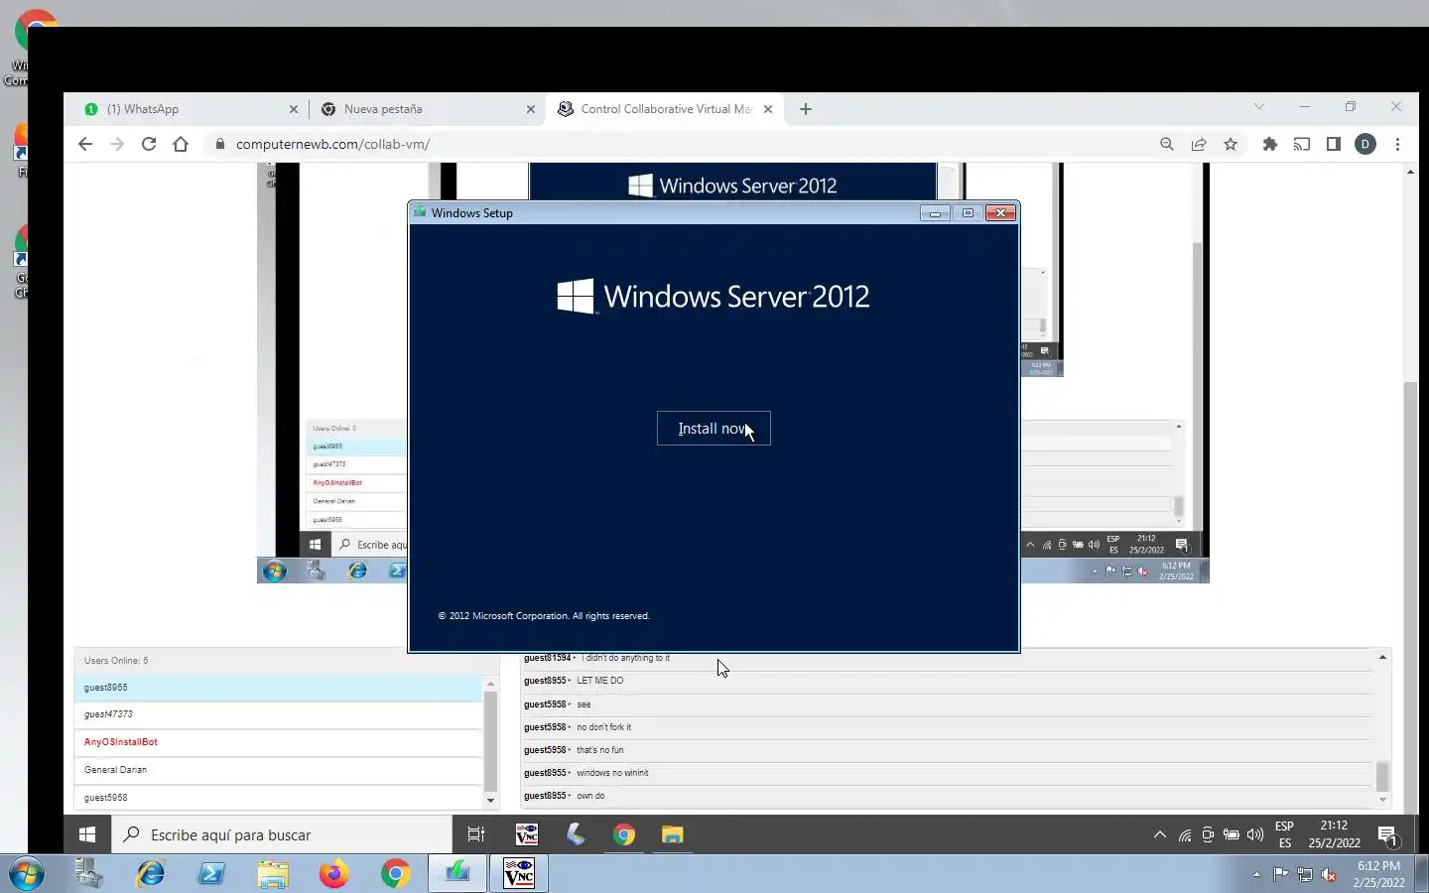The height and width of the screenshot is (893, 1429).
Task: Close the WhatsApp tab
Action: coord(293,109)
